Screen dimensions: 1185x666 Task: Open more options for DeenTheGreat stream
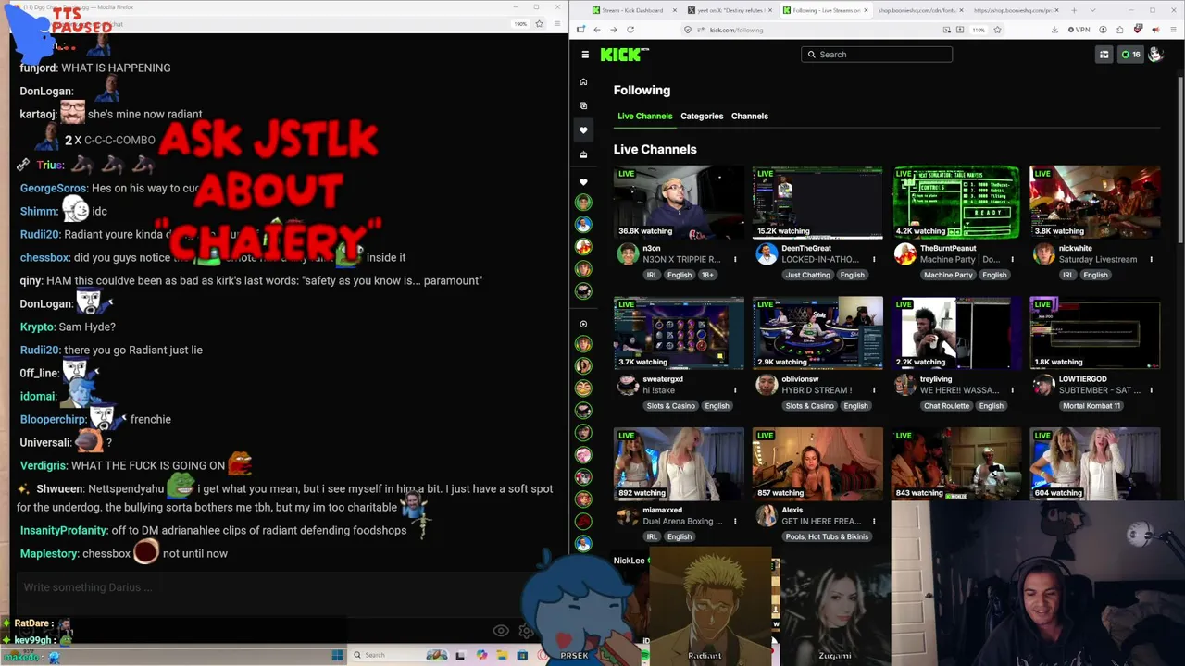tap(874, 260)
